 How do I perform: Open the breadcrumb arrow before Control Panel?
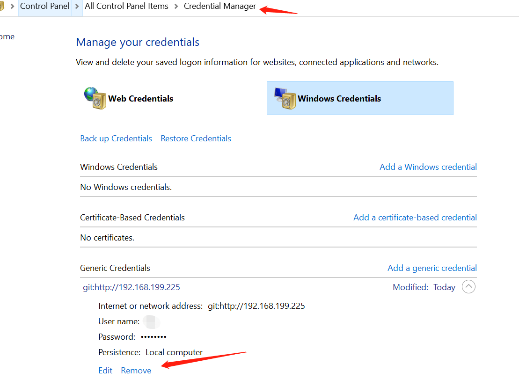tap(12, 6)
